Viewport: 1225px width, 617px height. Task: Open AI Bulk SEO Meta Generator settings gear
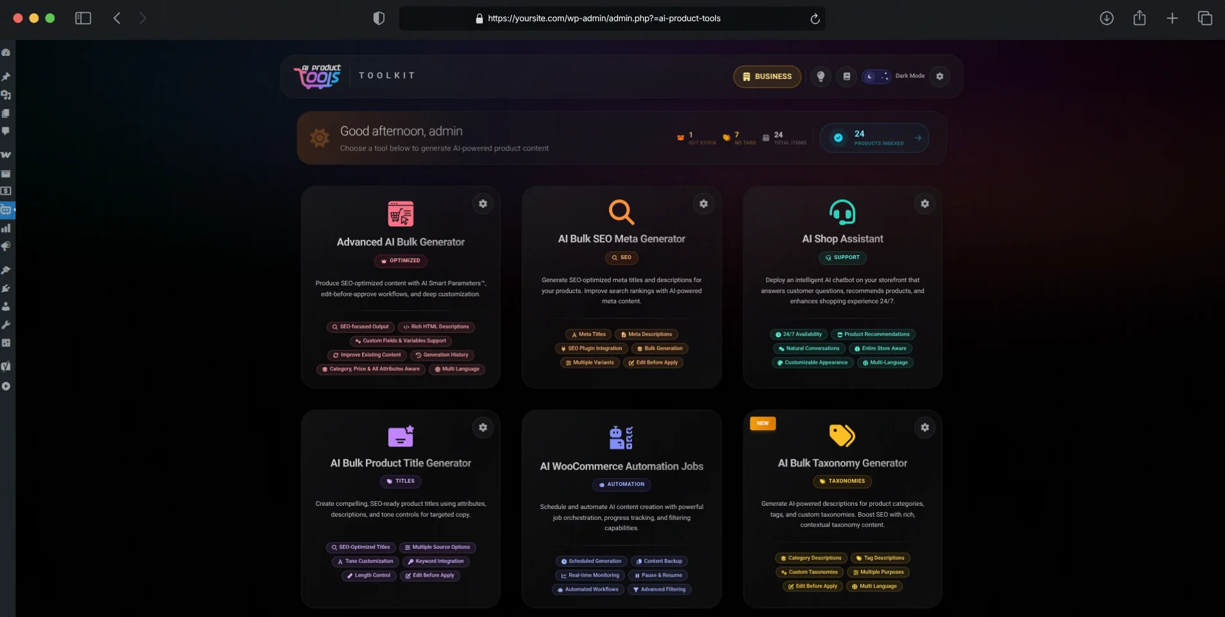pos(703,204)
